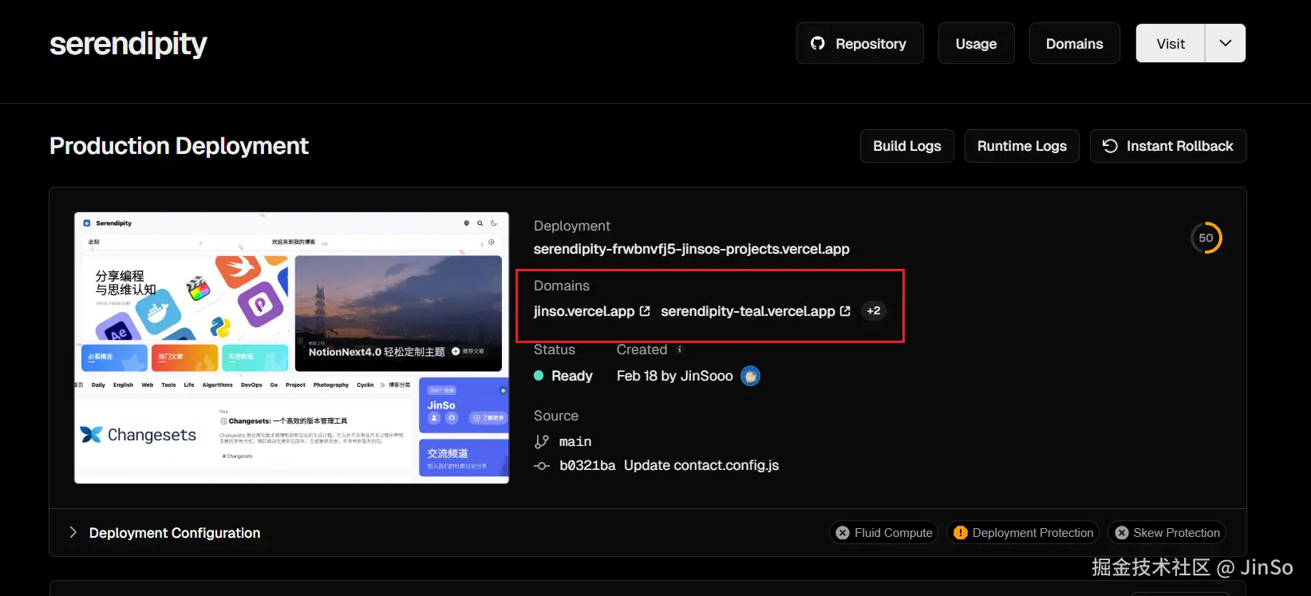Click external-link icon beside serendipity-teal.vercel.app

[x=845, y=311]
